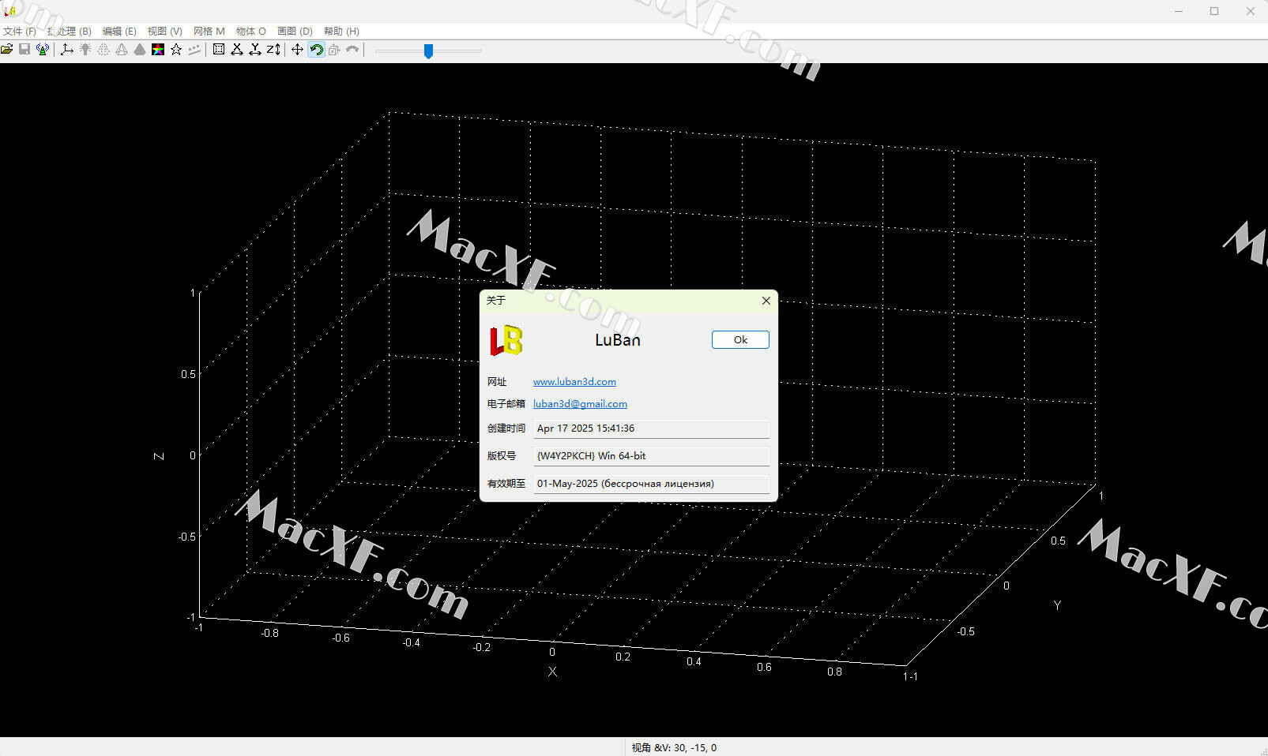The width and height of the screenshot is (1268, 756).
Task: Select the dotted point-cloud cone icon
Action: [103, 50]
